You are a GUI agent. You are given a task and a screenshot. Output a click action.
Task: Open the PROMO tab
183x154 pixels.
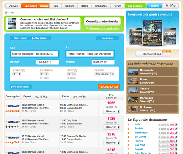pos(154,6)
